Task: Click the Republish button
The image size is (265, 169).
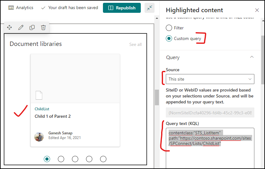Action: click(x=122, y=8)
